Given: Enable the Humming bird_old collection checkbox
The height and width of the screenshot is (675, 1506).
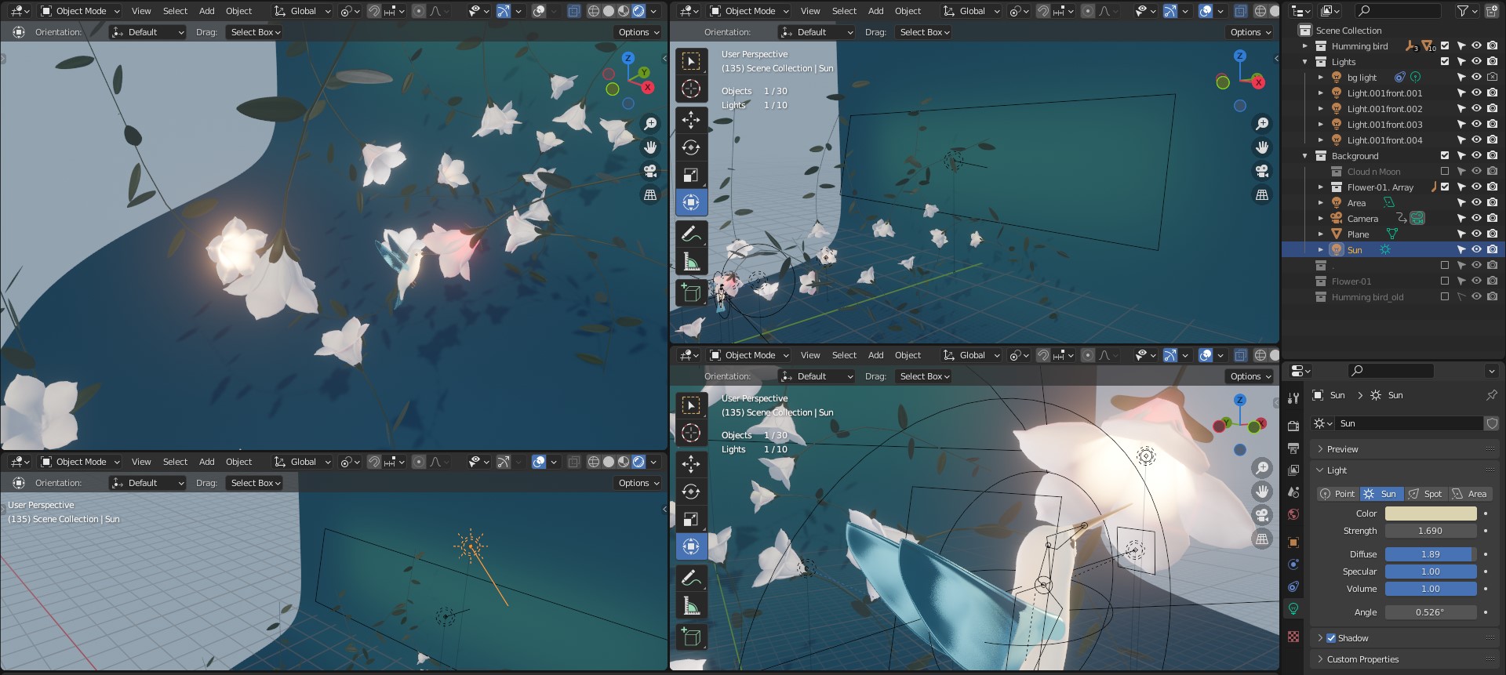Looking at the screenshot, I should [1445, 296].
